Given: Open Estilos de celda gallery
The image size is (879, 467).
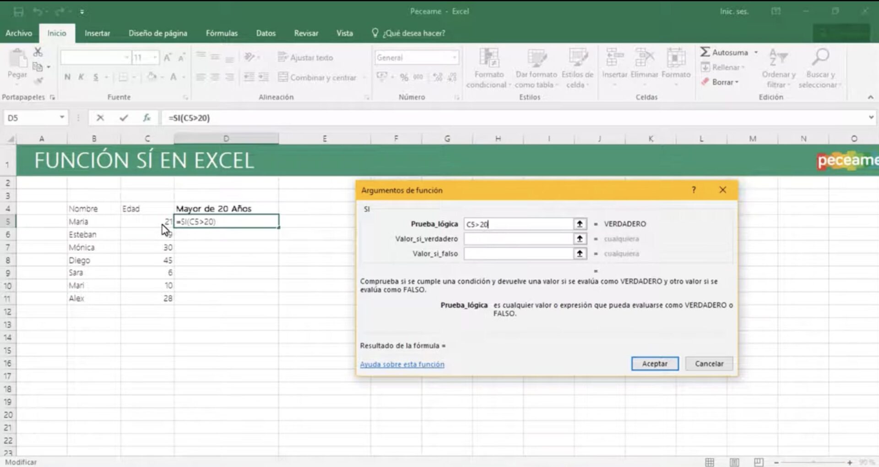Looking at the screenshot, I should click(577, 68).
